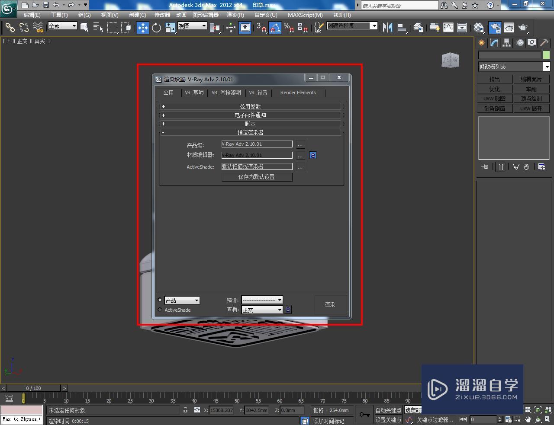
Task: Open the 编辑(E) menu
Action: coord(32,15)
